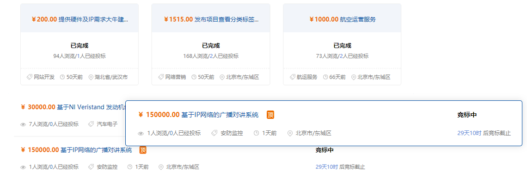527x185 pixels.
Task: Click the clock icon in the 网络营销 card
Action: coord(194,77)
